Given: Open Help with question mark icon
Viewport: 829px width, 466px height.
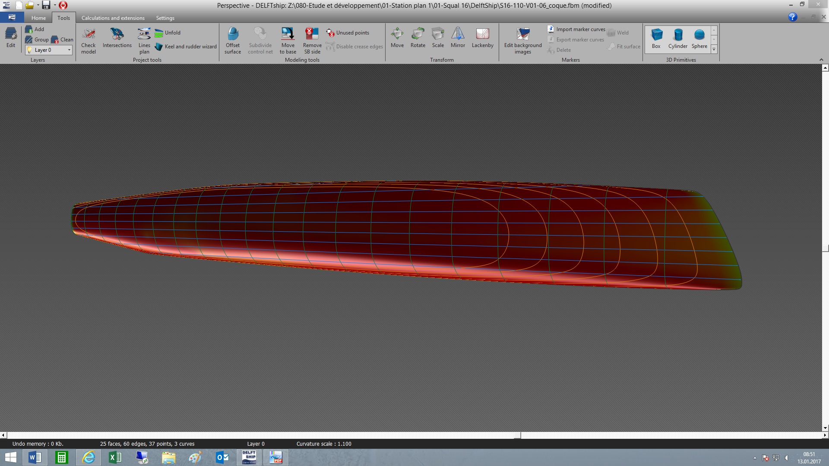Looking at the screenshot, I should (792, 17).
